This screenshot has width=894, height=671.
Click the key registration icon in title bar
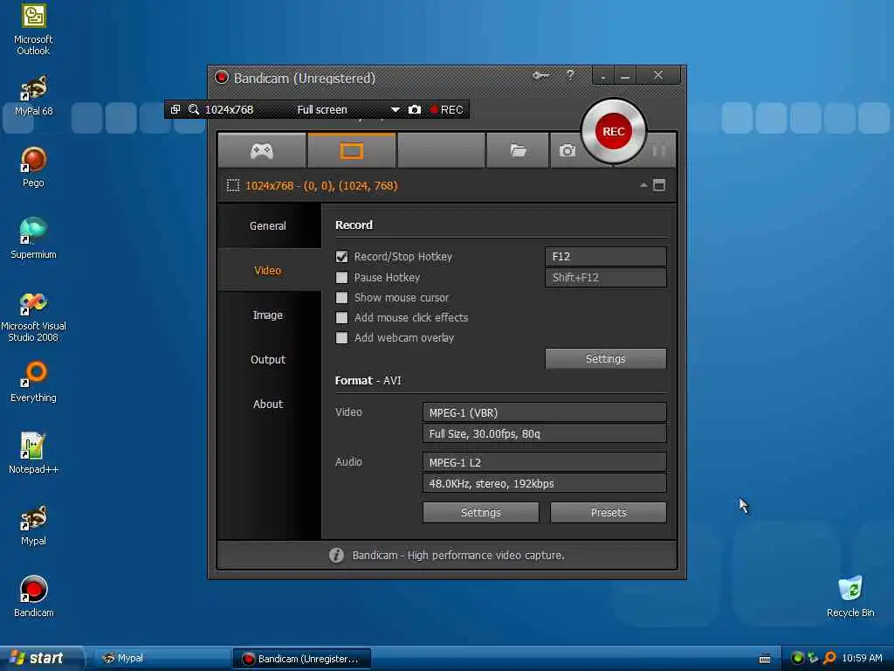click(540, 75)
